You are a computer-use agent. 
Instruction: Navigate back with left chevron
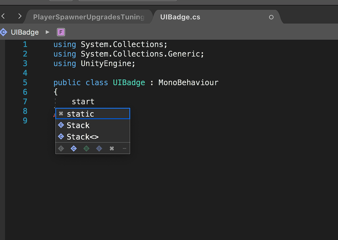pyautogui.click(x=3, y=16)
